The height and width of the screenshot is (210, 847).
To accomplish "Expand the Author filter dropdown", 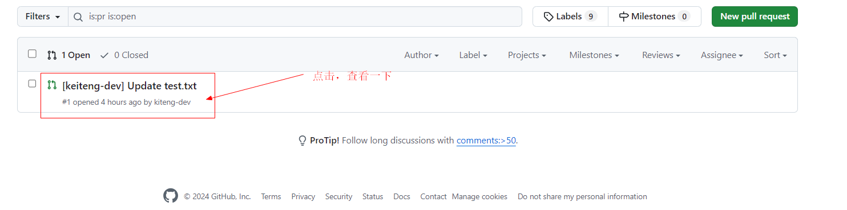I will click(421, 55).
